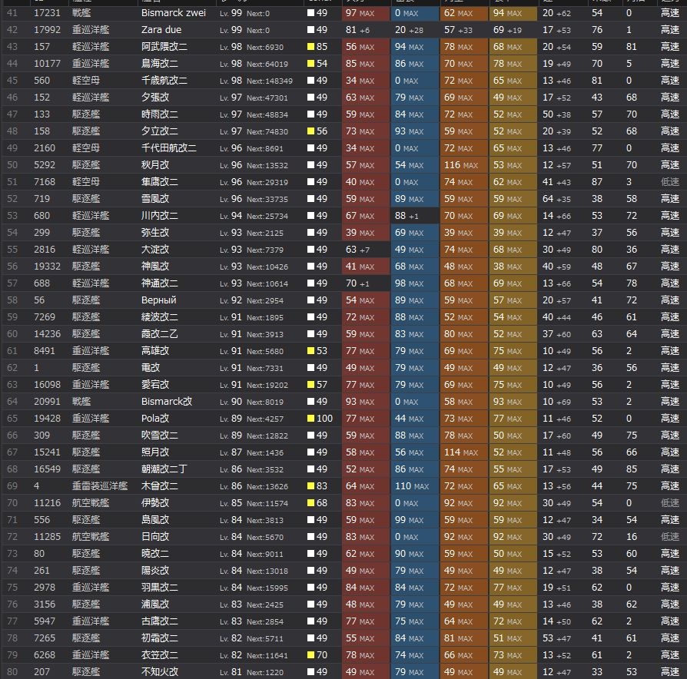Screen dimensions: 687x679
Task: Click the ship name 電改
Action: (151, 368)
